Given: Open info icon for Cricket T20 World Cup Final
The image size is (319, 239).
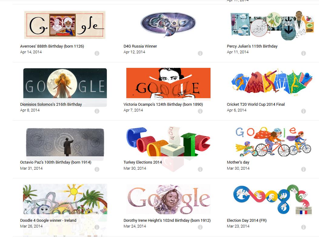Looking at the screenshot, I should tap(303, 111).
